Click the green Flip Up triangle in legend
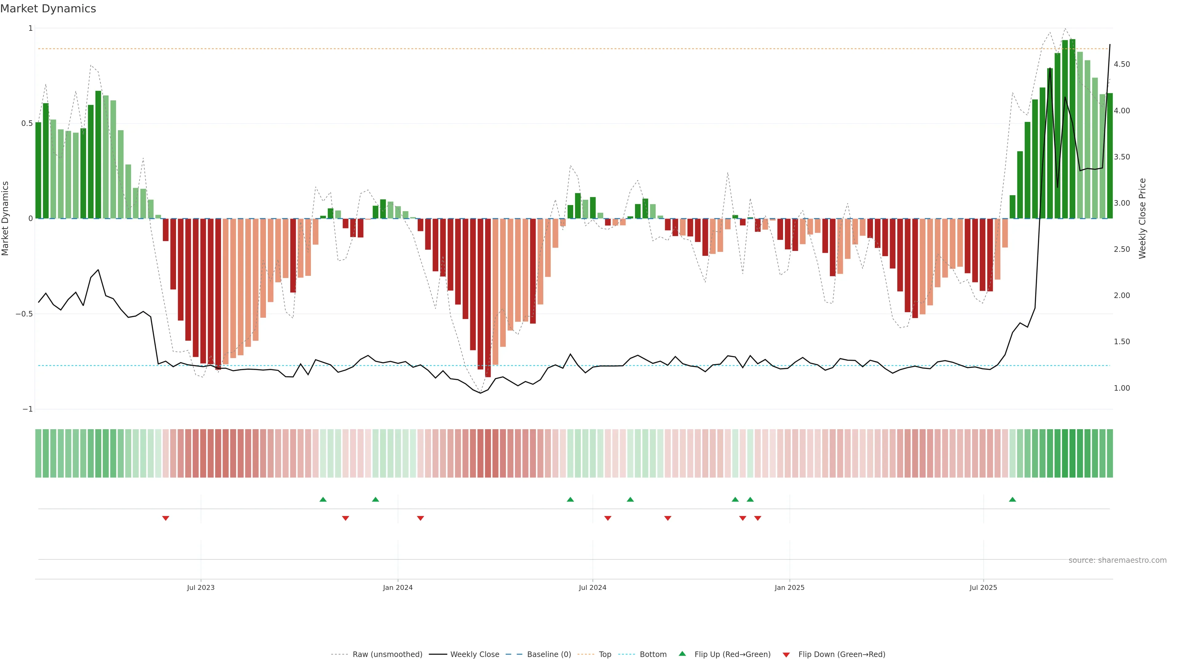The width and height of the screenshot is (1182, 665). pos(682,654)
